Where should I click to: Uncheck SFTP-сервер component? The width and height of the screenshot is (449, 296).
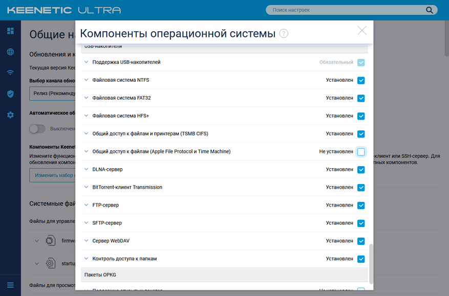361,223
